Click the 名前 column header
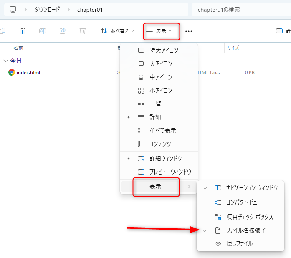Viewport: 291px width, 258px height. (18, 48)
